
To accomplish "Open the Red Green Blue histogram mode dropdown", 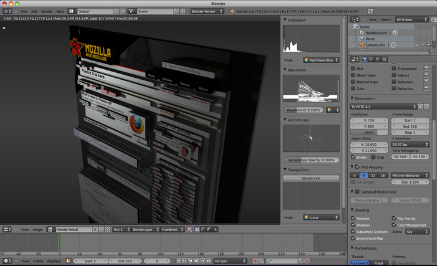I will pyautogui.click(x=321, y=60).
